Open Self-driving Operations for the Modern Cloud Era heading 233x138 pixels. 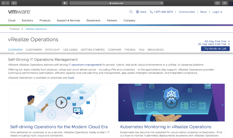(x=59, y=127)
